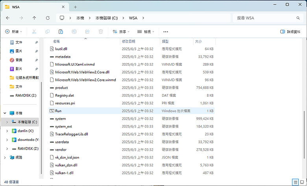The height and width of the screenshot is (186, 307).
Task: Click the Paste clipboard icon
Action: (61, 32)
